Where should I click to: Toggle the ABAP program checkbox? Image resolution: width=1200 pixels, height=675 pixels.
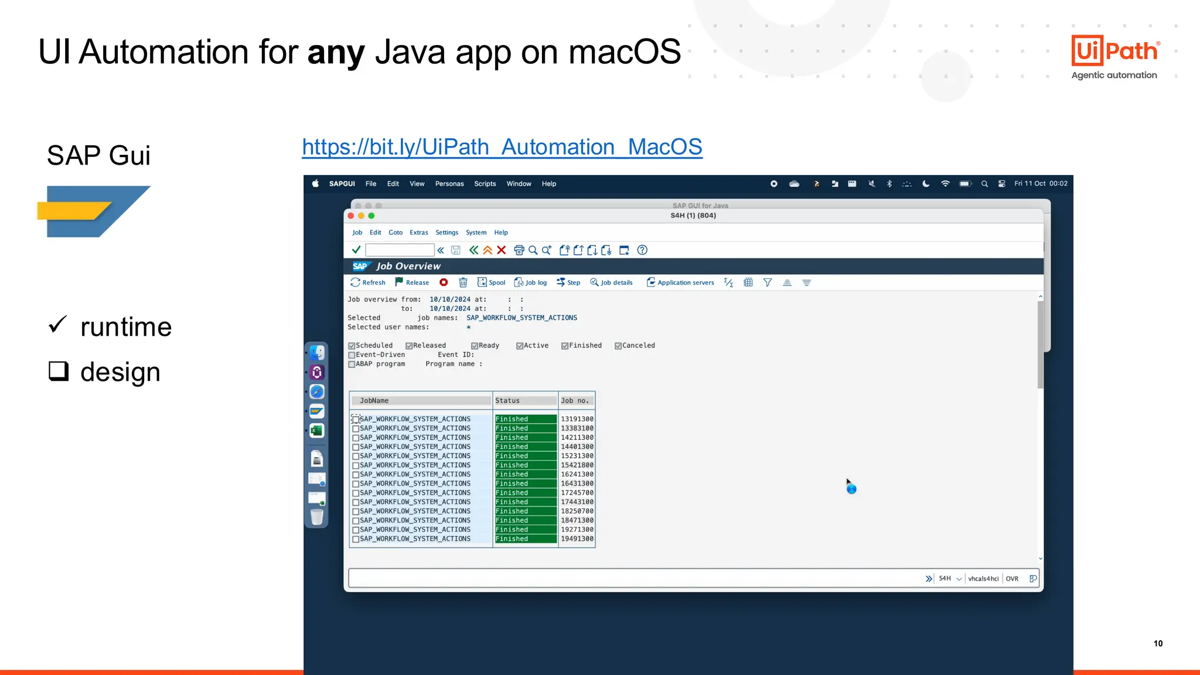[x=352, y=364]
